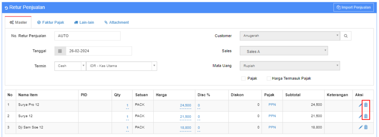Delete the Surya Pro 12 row trash icon
This screenshot has width=379, height=137.
pos(366,105)
